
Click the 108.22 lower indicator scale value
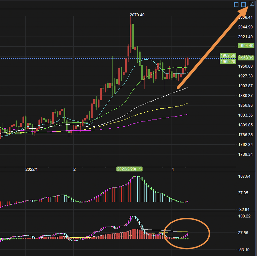[244, 216]
